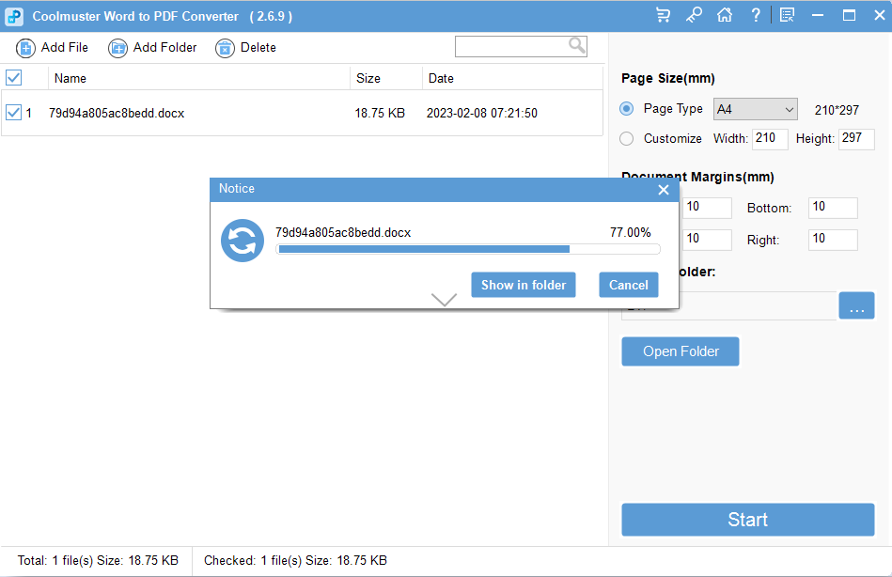Click the 77.00% progress percentage
Viewport: 892px width, 577px height.
(631, 232)
